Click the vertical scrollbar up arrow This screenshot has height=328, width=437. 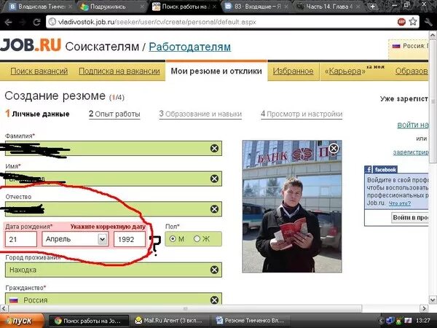[x=432, y=35]
